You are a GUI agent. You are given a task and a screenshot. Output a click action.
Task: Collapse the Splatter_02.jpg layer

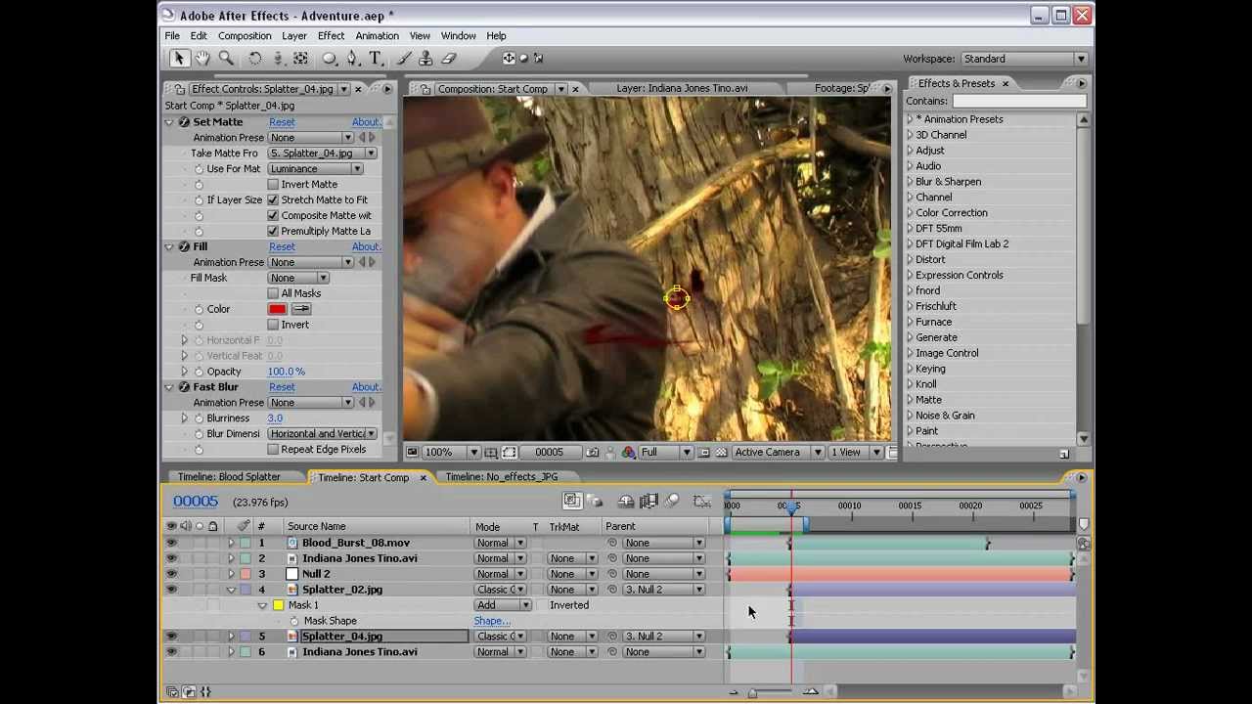point(231,590)
